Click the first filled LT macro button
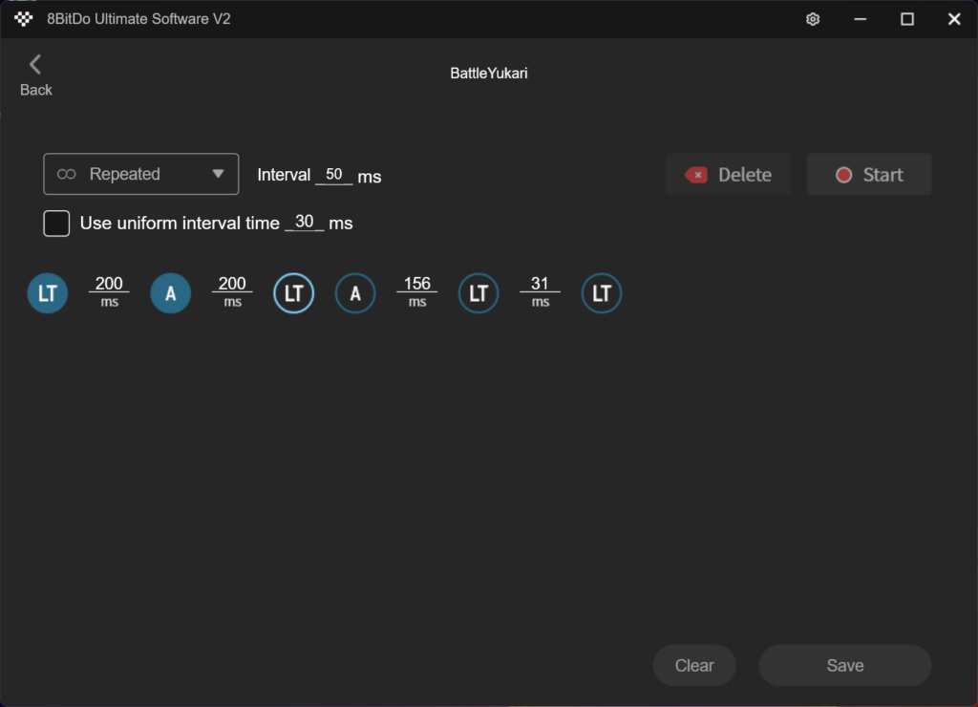This screenshot has height=707, width=978. point(48,293)
